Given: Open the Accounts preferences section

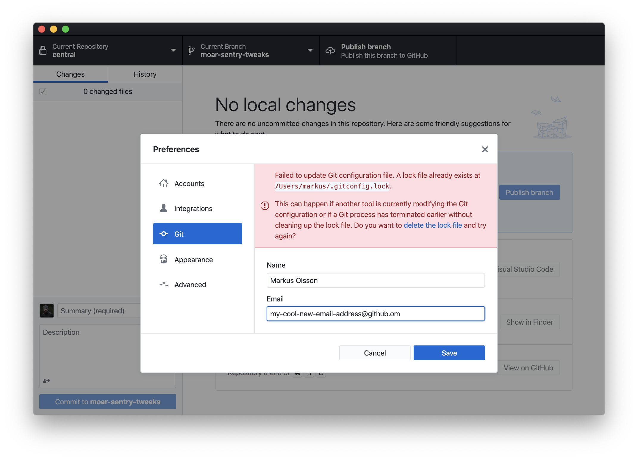Looking at the screenshot, I should coord(198,184).
